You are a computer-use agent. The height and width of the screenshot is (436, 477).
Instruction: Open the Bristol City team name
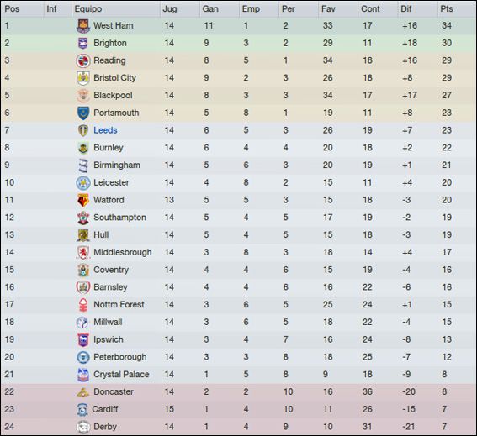[x=114, y=78]
